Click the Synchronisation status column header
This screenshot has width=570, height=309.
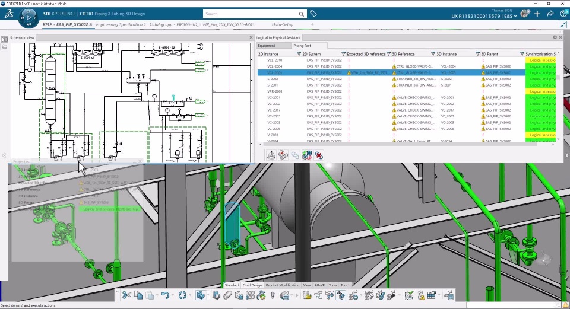tap(540, 54)
